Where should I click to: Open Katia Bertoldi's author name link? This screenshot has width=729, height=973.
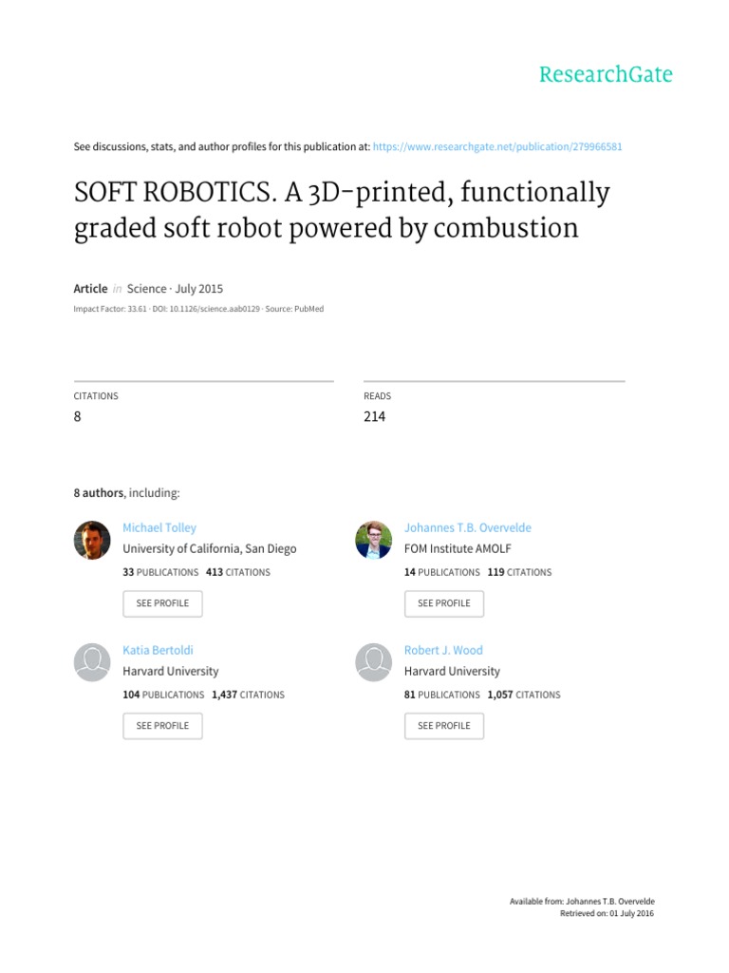point(158,650)
